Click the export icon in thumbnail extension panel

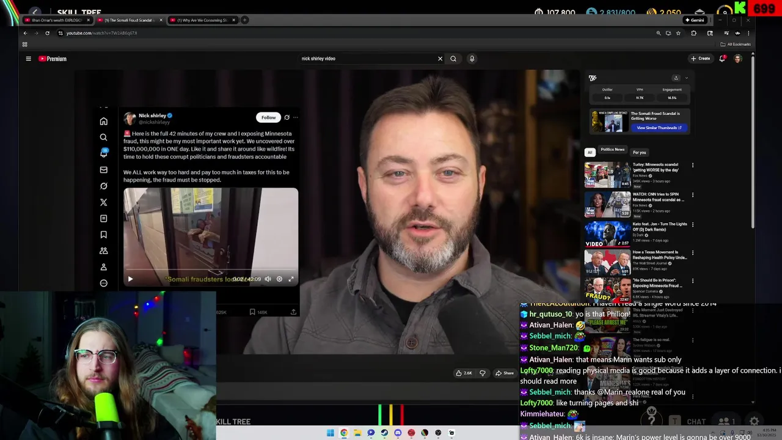pyautogui.click(x=676, y=78)
